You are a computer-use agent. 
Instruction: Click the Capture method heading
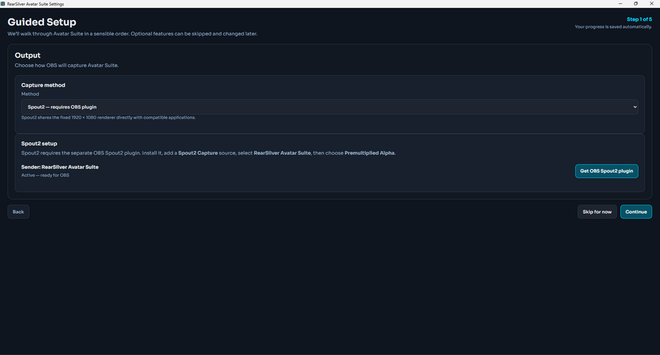click(43, 86)
